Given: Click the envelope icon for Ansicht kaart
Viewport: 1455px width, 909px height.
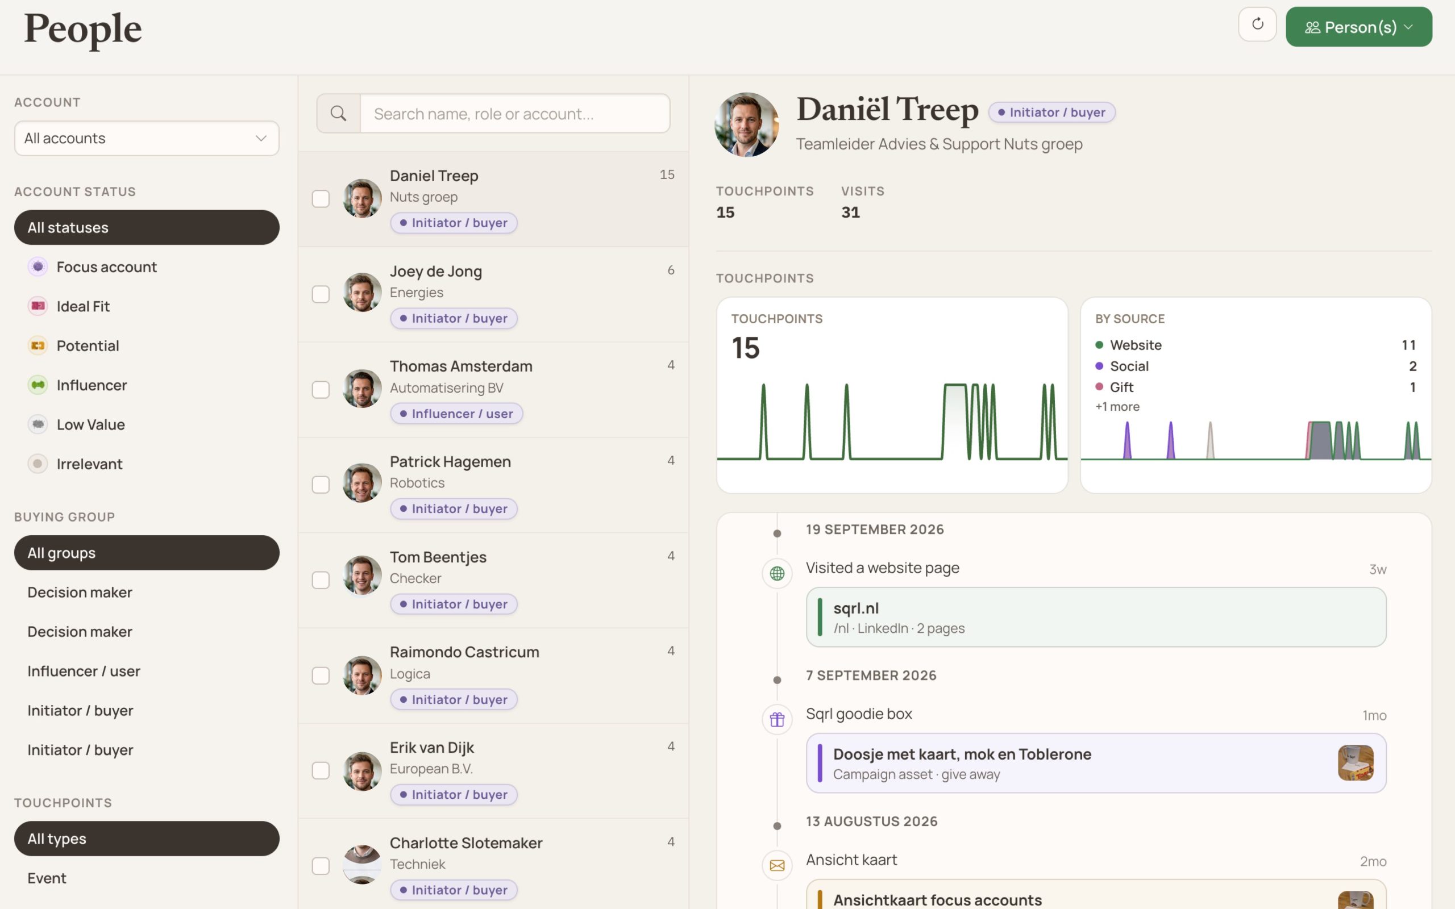Looking at the screenshot, I should 777,866.
